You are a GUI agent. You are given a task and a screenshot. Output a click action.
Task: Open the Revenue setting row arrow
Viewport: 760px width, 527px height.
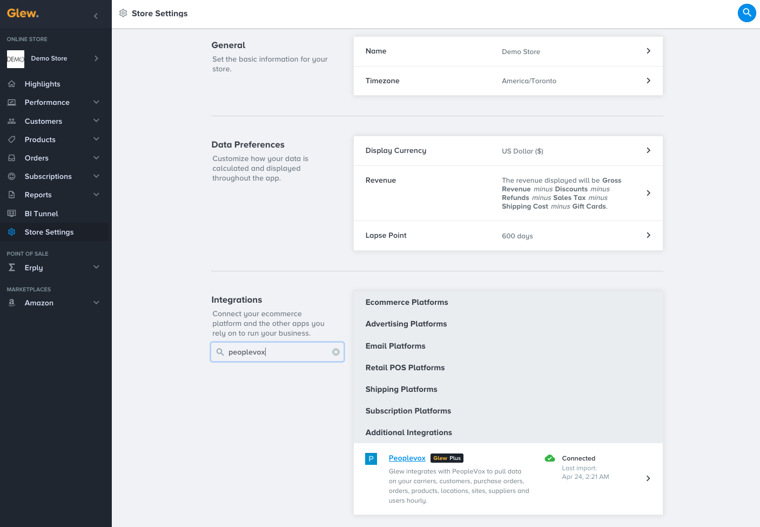pyautogui.click(x=648, y=193)
